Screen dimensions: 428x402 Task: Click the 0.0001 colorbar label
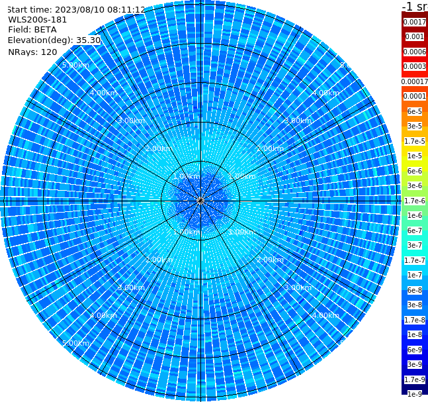[x=415, y=96]
